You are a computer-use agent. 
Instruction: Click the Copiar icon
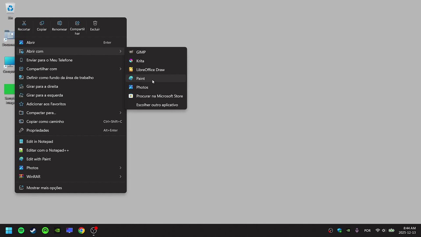(42, 23)
